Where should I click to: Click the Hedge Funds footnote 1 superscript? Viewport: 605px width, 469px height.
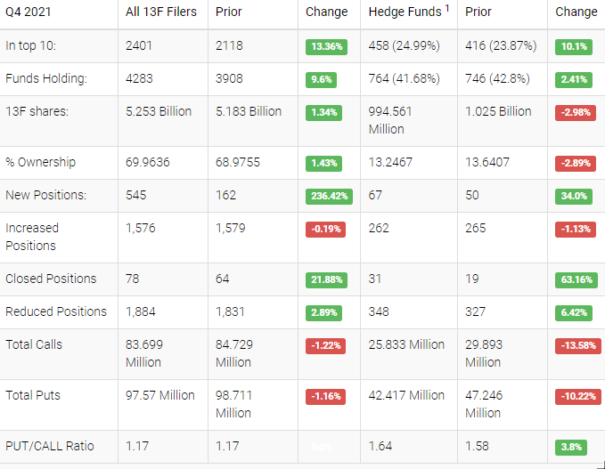point(446,8)
